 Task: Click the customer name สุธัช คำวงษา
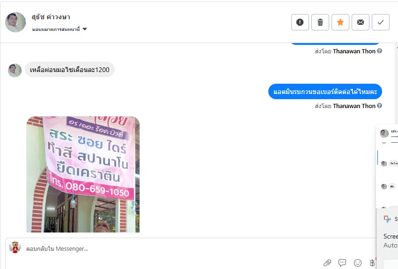(51, 17)
